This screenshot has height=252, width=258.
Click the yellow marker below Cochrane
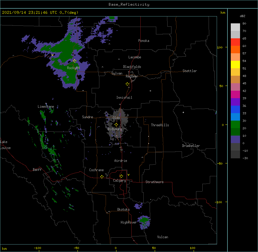[x=102, y=177]
